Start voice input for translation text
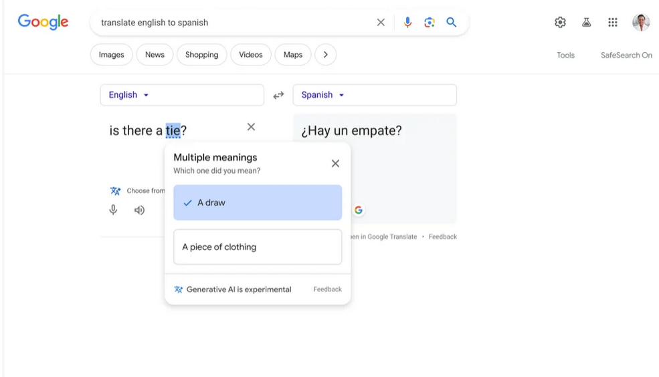This screenshot has width=659, height=377. 113,210
